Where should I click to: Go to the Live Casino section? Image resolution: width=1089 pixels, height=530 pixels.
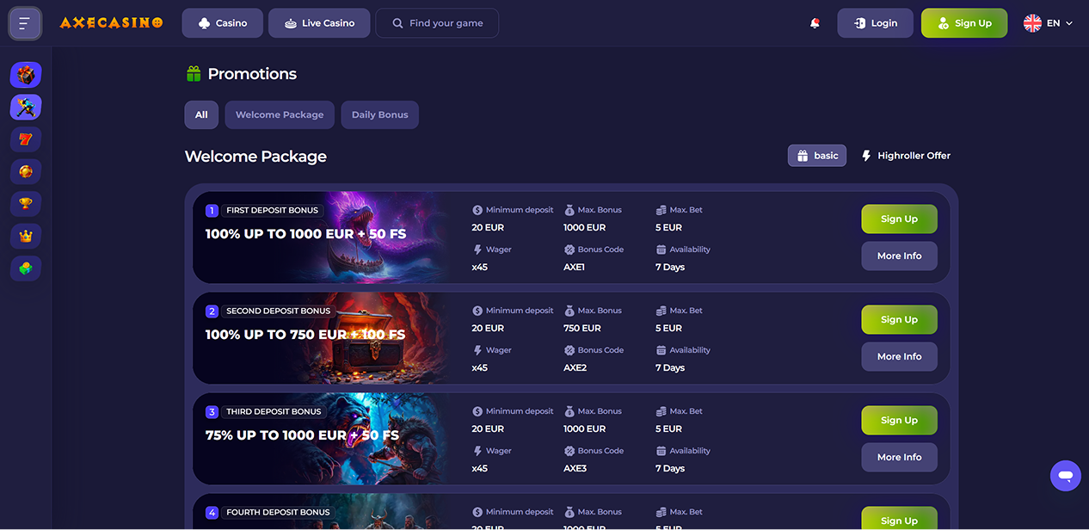click(x=319, y=23)
